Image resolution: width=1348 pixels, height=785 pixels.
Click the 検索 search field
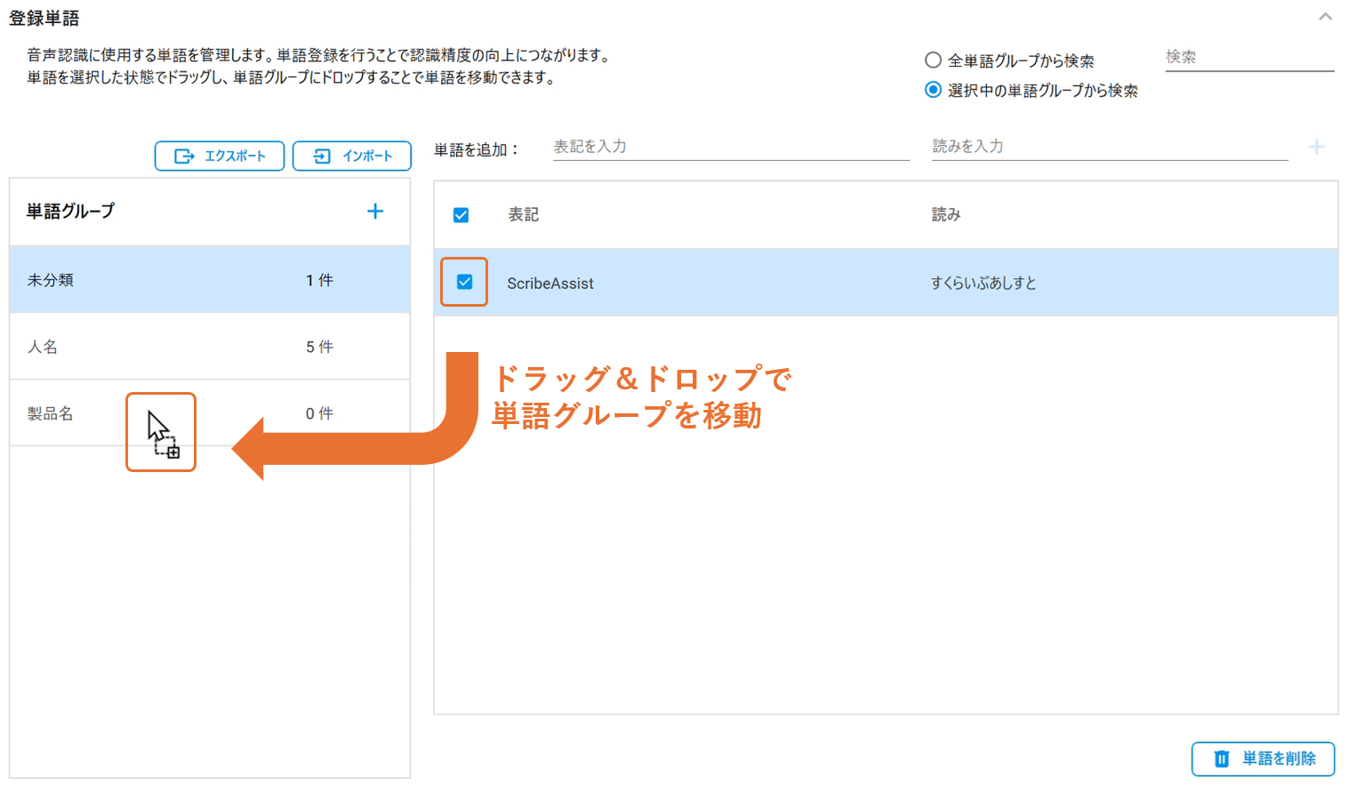[1248, 58]
